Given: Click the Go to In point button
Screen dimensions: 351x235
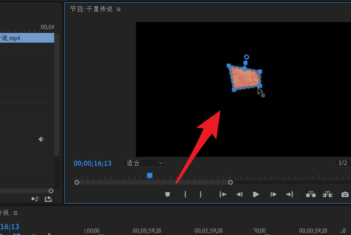Looking at the screenshot, I should click(x=222, y=194).
